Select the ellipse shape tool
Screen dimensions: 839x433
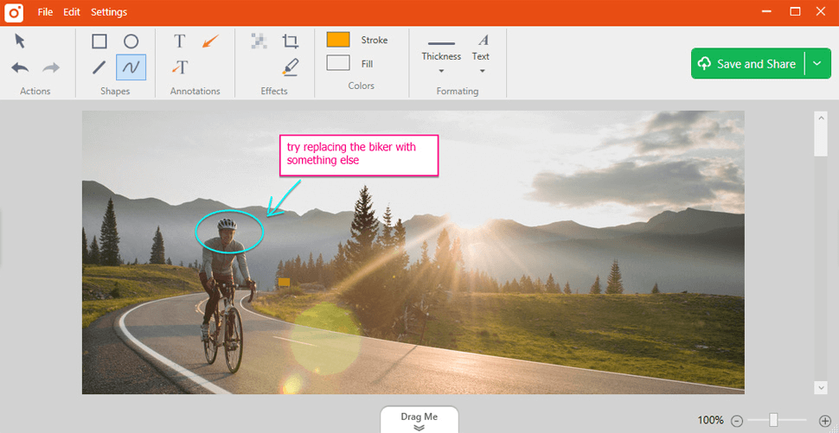131,41
